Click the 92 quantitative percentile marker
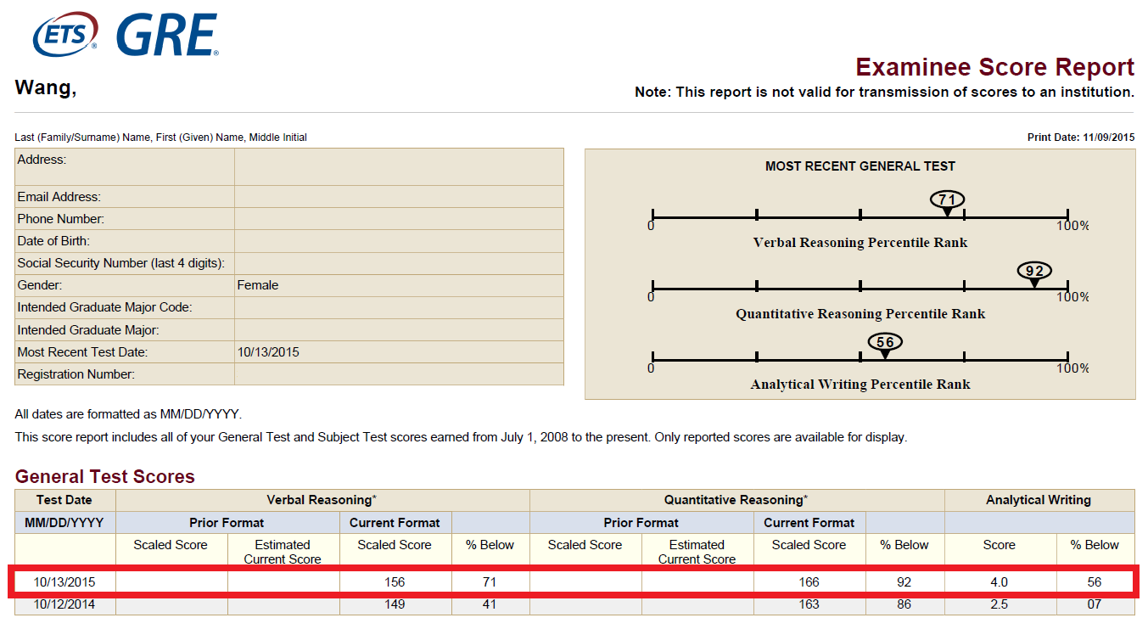Image resolution: width=1148 pixels, height=629 pixels. coord(1034,272)
